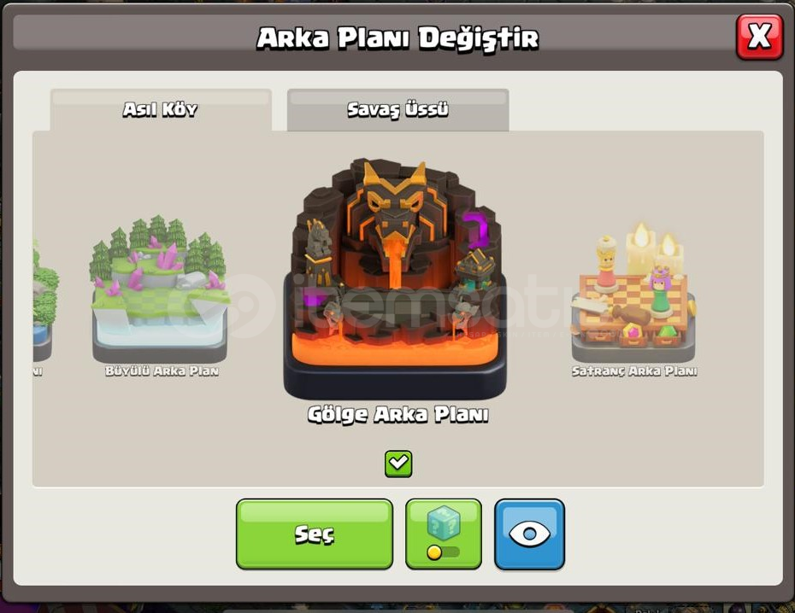Click the pine trees on Magic scenery
This screenshot has height=613, width=795.
[x=157, y=243]
